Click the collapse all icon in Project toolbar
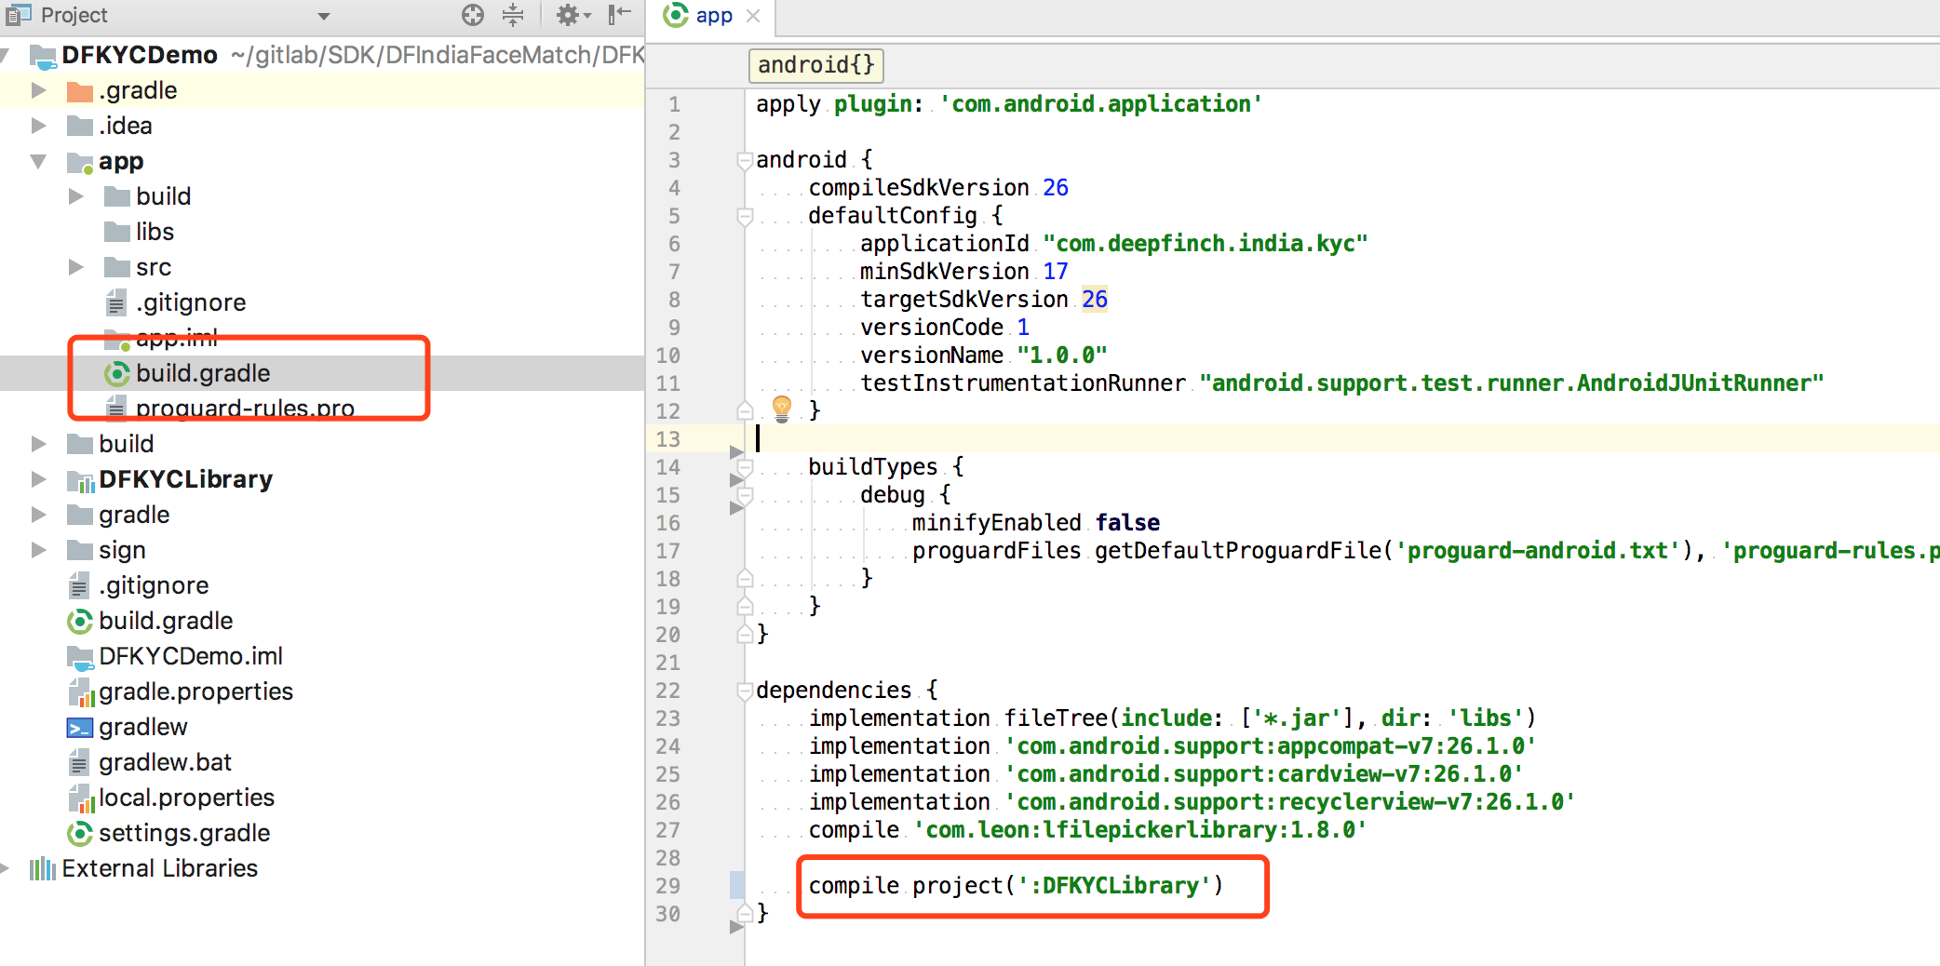The image size is (1940, 966). (x=513, y=15)
